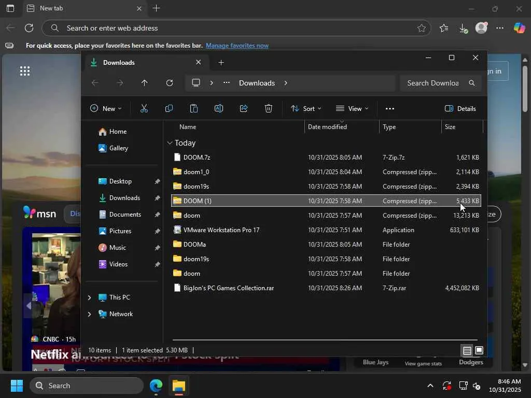Click the Rename icon in toolbar

pos(219,109)
